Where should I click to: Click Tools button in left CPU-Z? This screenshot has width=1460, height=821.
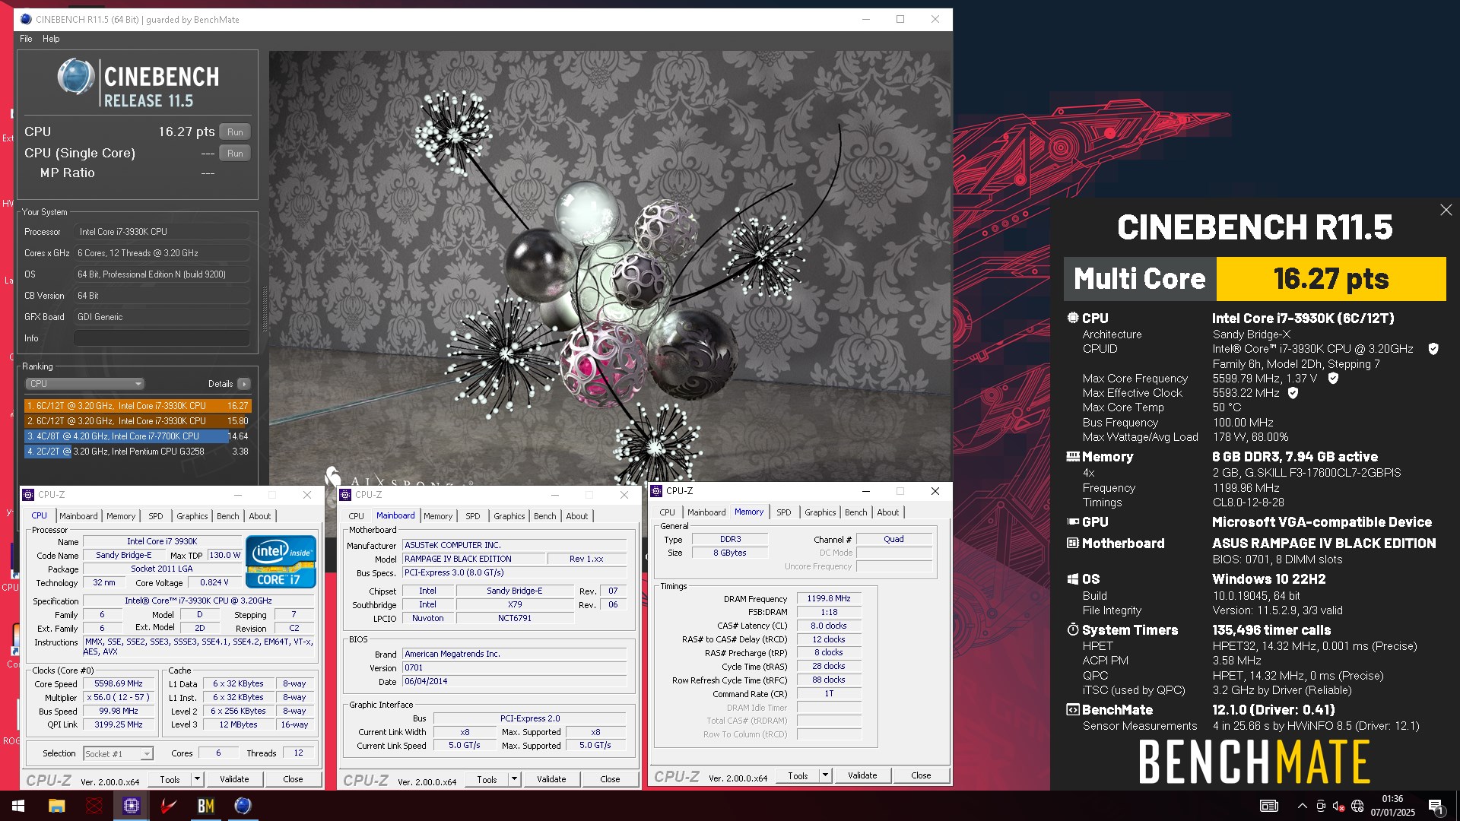pyautogui.click(x=170, y=779)
